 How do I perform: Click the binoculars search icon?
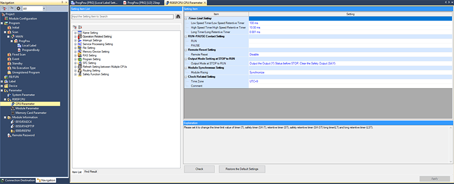[x=178, y=17]
